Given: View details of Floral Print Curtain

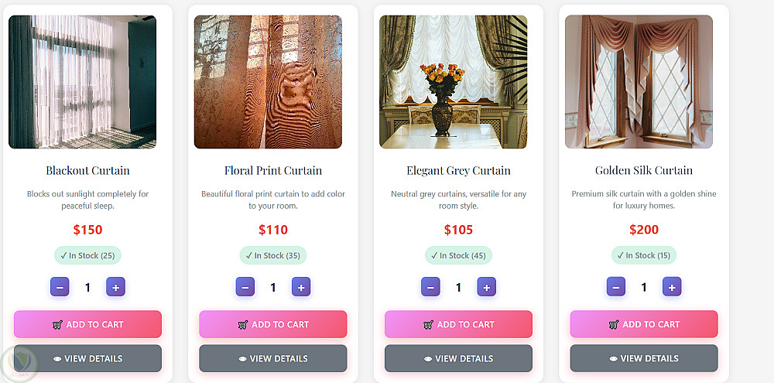Looking at the screenshot, I should click(x=273, y=358).
